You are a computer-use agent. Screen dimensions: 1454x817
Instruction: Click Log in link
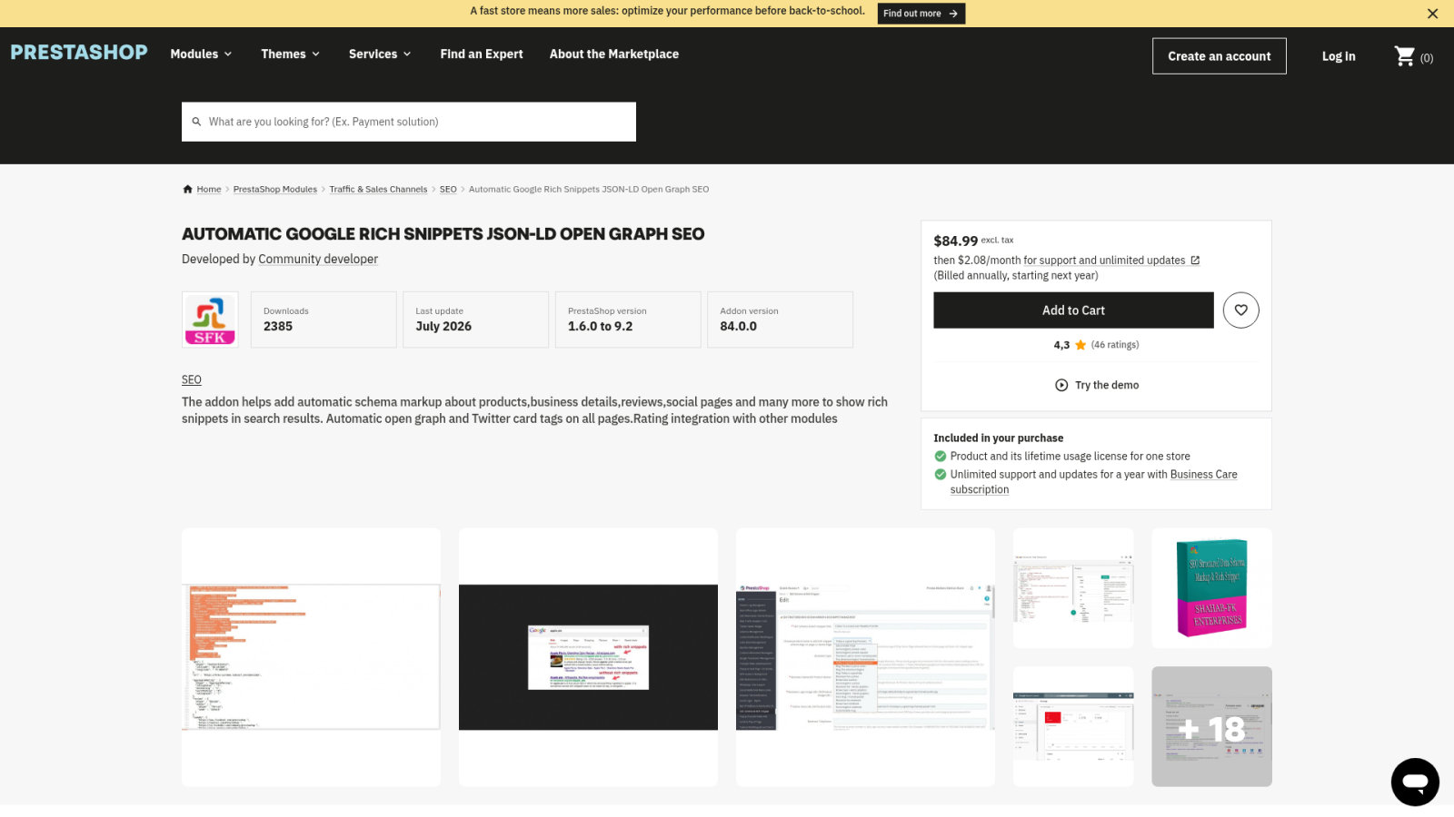(1339, 56)
